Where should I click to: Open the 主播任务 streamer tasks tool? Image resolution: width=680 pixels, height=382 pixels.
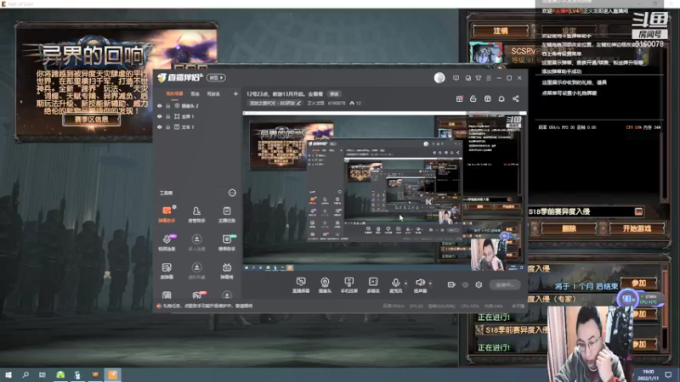pyautogui.click(x=227, y=214)
